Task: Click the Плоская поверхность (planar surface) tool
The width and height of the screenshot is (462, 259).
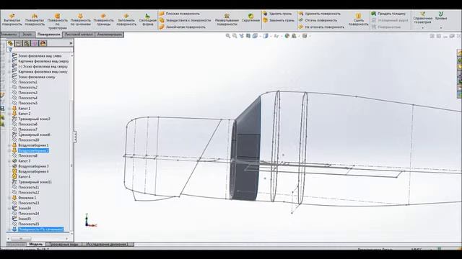Action: pos(180,14)
